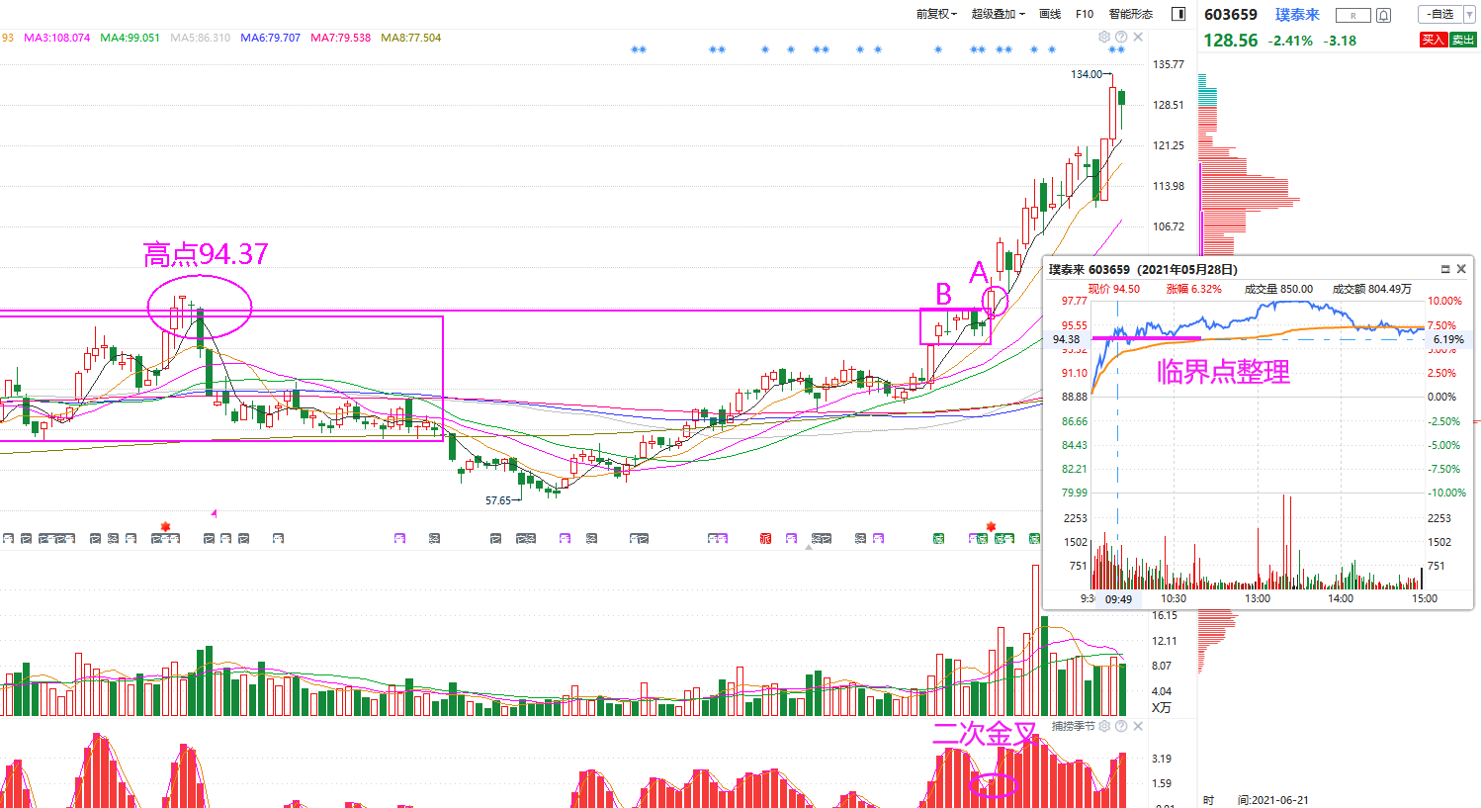Screen dimensions: 1482x808
Task: Click the MA7:79.538 indicator label
Action: coord(340,38)
